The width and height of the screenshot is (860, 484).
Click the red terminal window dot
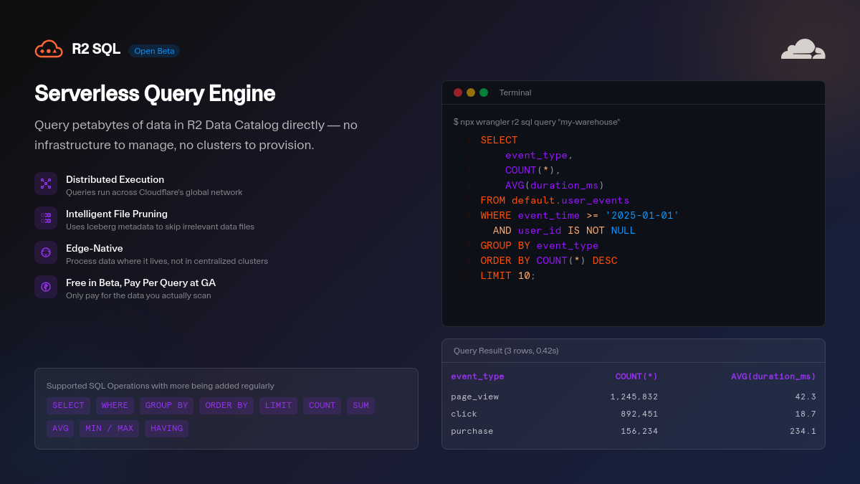(x=458, y=92)
